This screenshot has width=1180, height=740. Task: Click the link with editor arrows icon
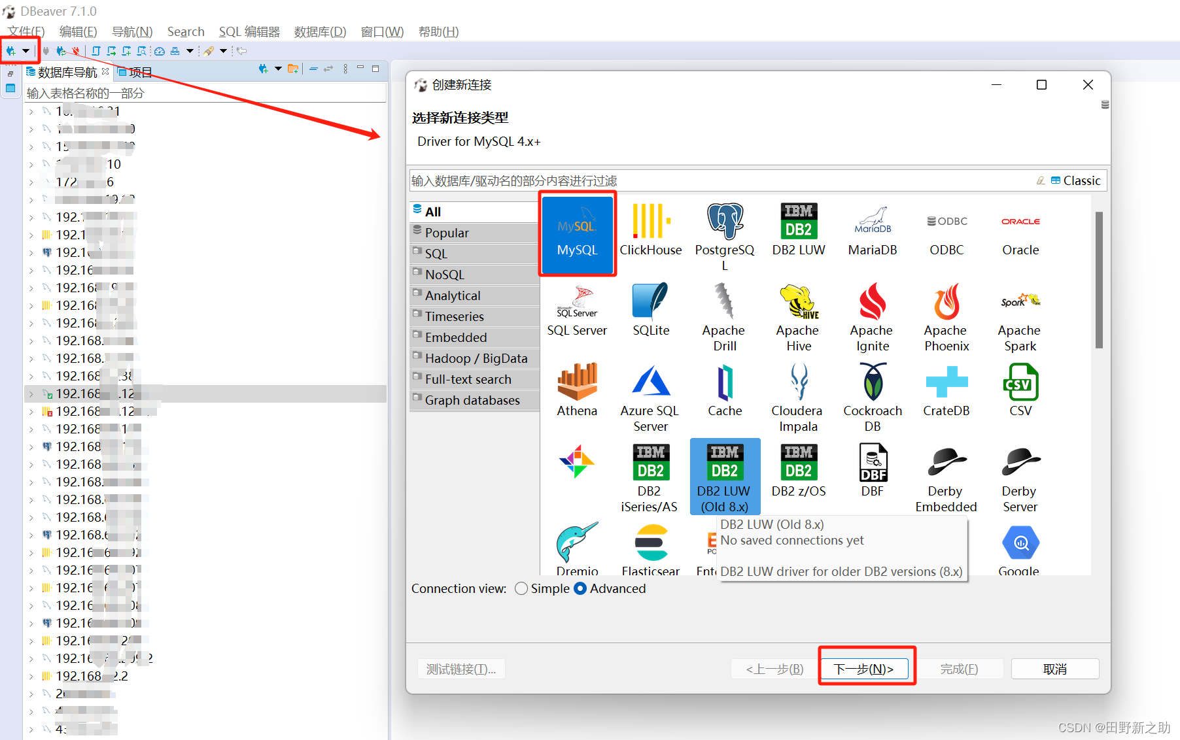coord(329,69)
